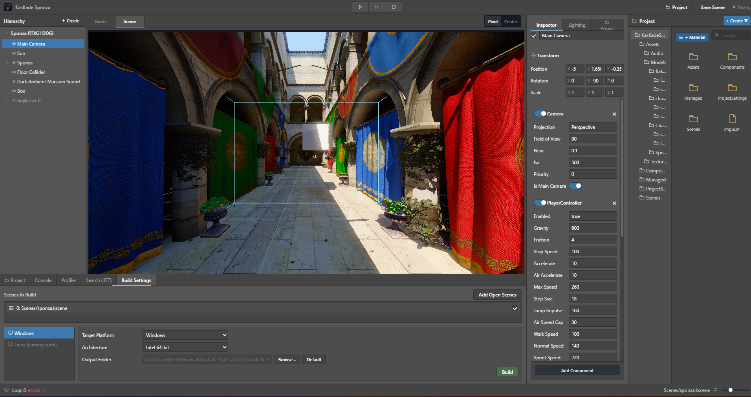Click the Project search box

(731, 35)
